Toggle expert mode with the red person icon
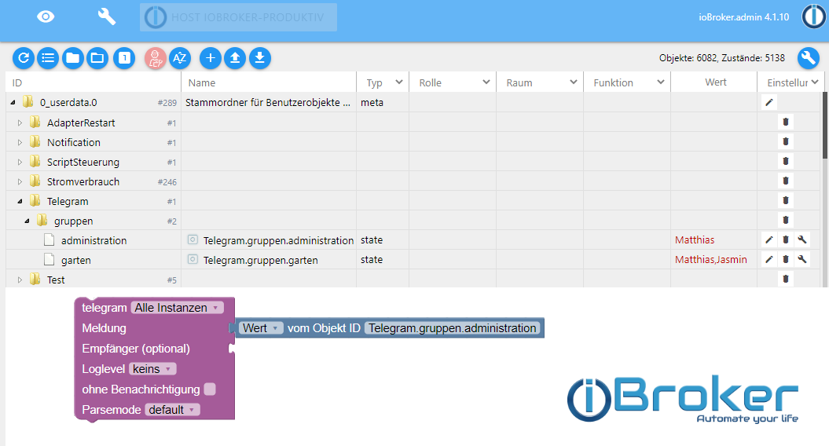The image size is (829, 446). [x=156, y=57]
